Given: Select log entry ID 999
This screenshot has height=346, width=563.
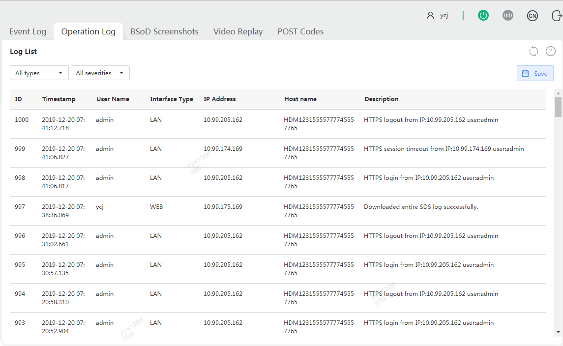Looking at the screenshot, I should (278, 153).
